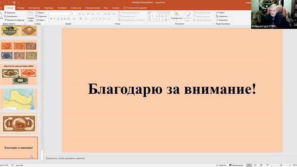Switch to the Рецензирование tab
The width and height of the screenshot is (297, 167).
point(93,8)
